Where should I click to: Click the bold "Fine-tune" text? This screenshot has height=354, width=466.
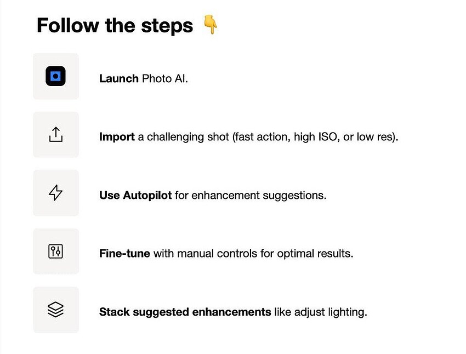point(124,254)
